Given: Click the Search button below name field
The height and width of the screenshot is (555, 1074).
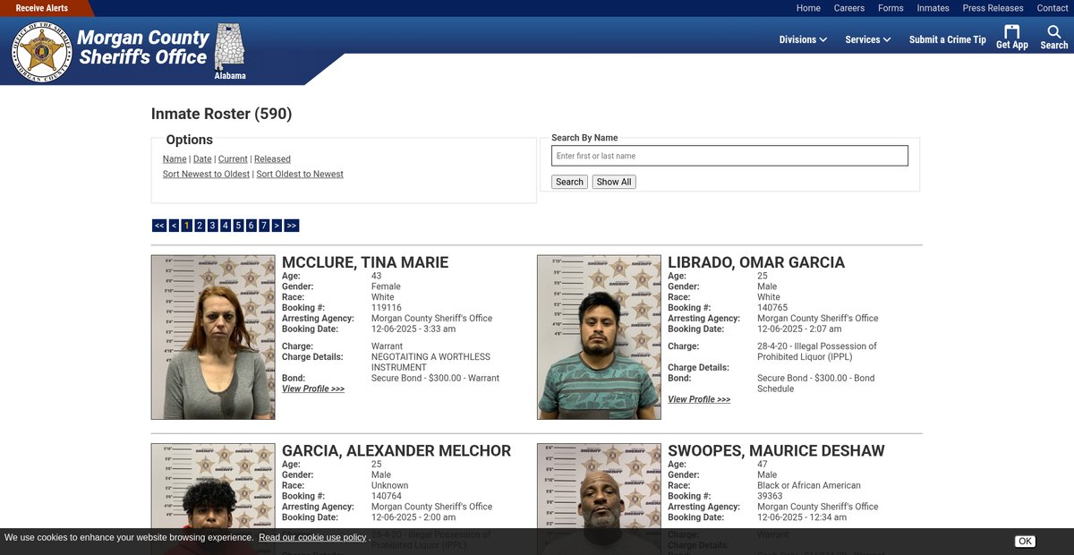Looking at the screenshot, I should [x=569, y=182].
